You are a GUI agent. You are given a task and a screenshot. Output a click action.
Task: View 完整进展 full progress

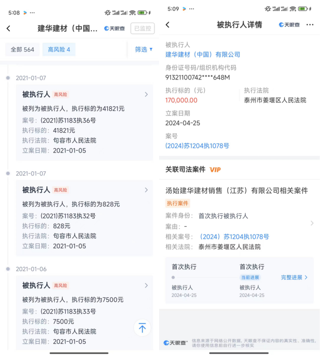point(294,277)
